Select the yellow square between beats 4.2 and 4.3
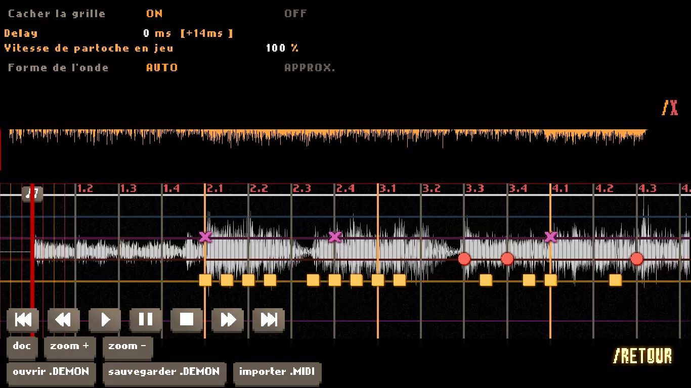 pos(616,280)
